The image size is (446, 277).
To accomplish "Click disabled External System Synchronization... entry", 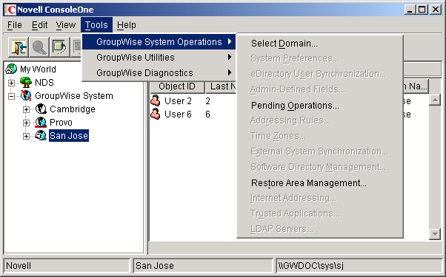I will click(x=320, y=151).
